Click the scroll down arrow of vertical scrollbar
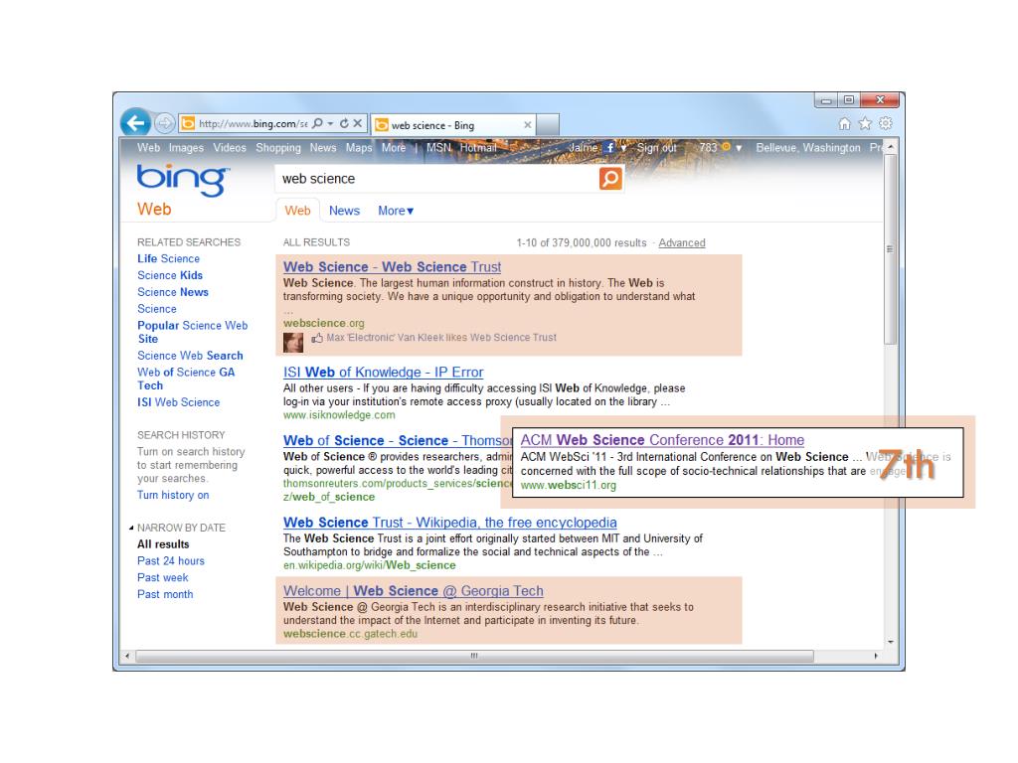The image size is (1018, 763). pyautogui.click(x=890, y=642)
